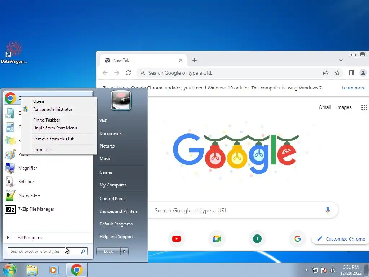Click Chrome back arrow
Screen dimensions: 369x277
105,73
